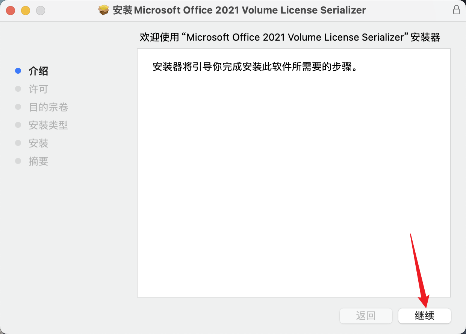Click the dimmed 返回 button
The image size is (466, 334).
coord(366,316)
